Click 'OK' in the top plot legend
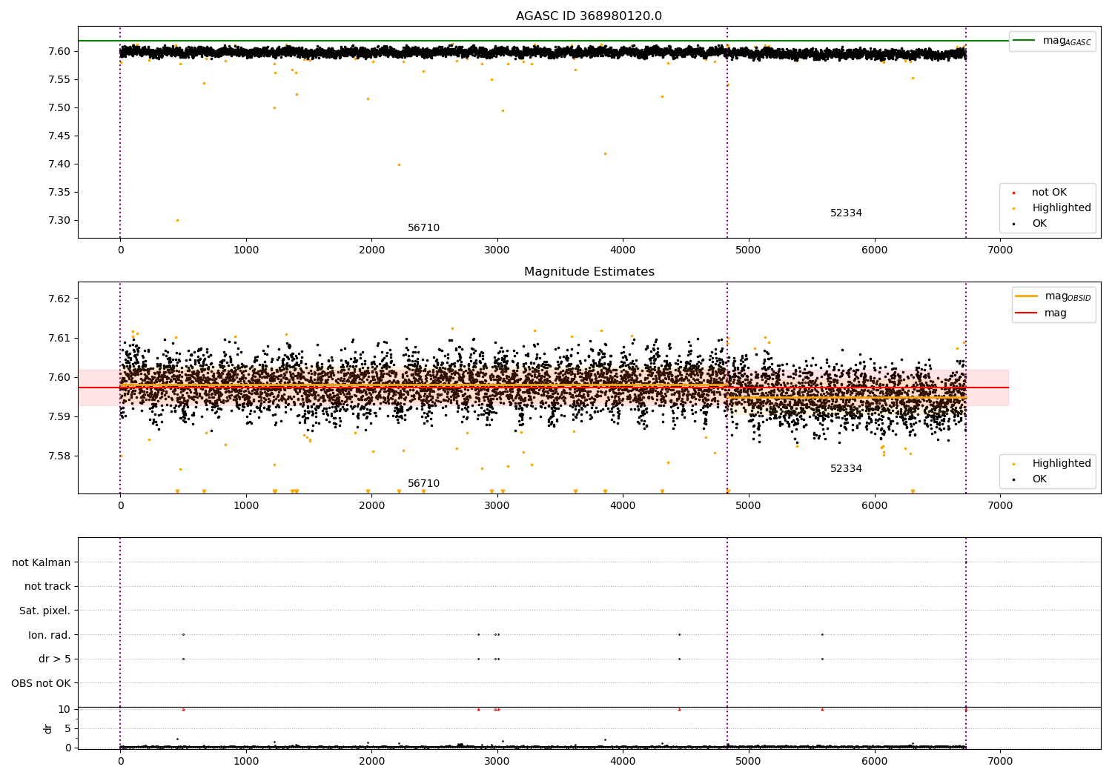 click(x=1039, y=224)
